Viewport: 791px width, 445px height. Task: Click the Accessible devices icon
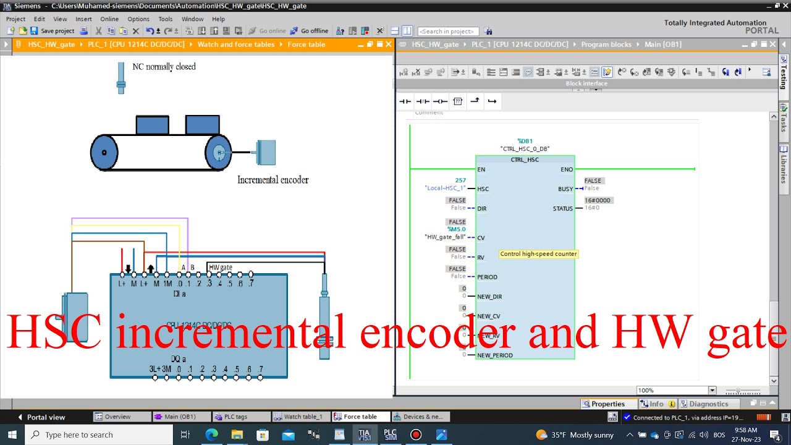tap(341, 31)
